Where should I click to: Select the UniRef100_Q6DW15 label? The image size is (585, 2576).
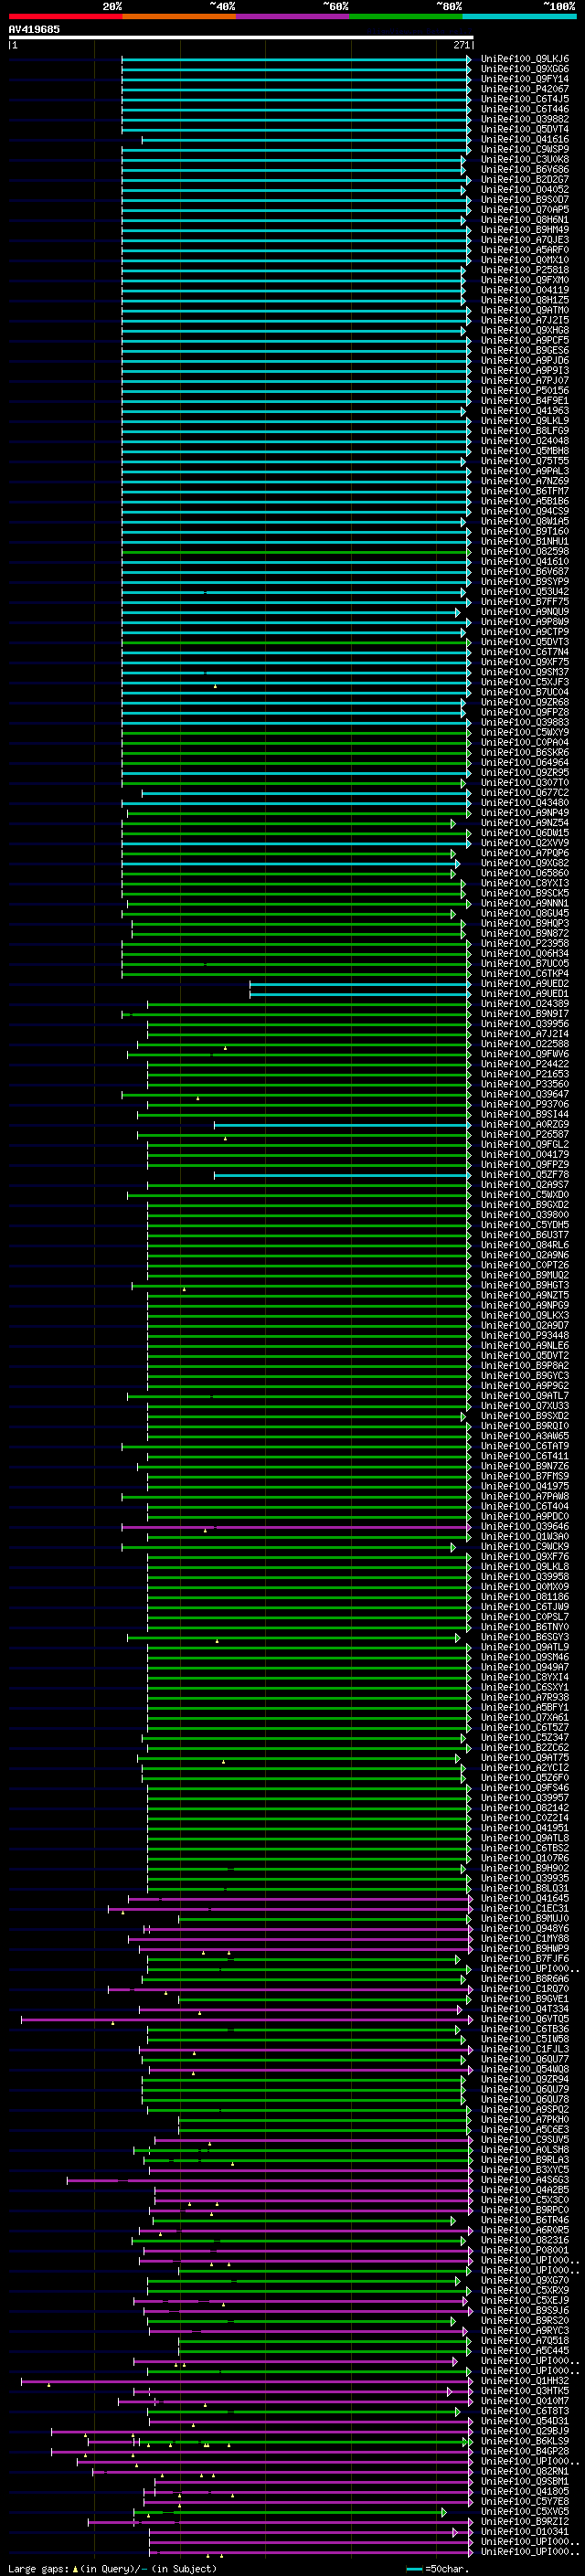tap(525, 833)
